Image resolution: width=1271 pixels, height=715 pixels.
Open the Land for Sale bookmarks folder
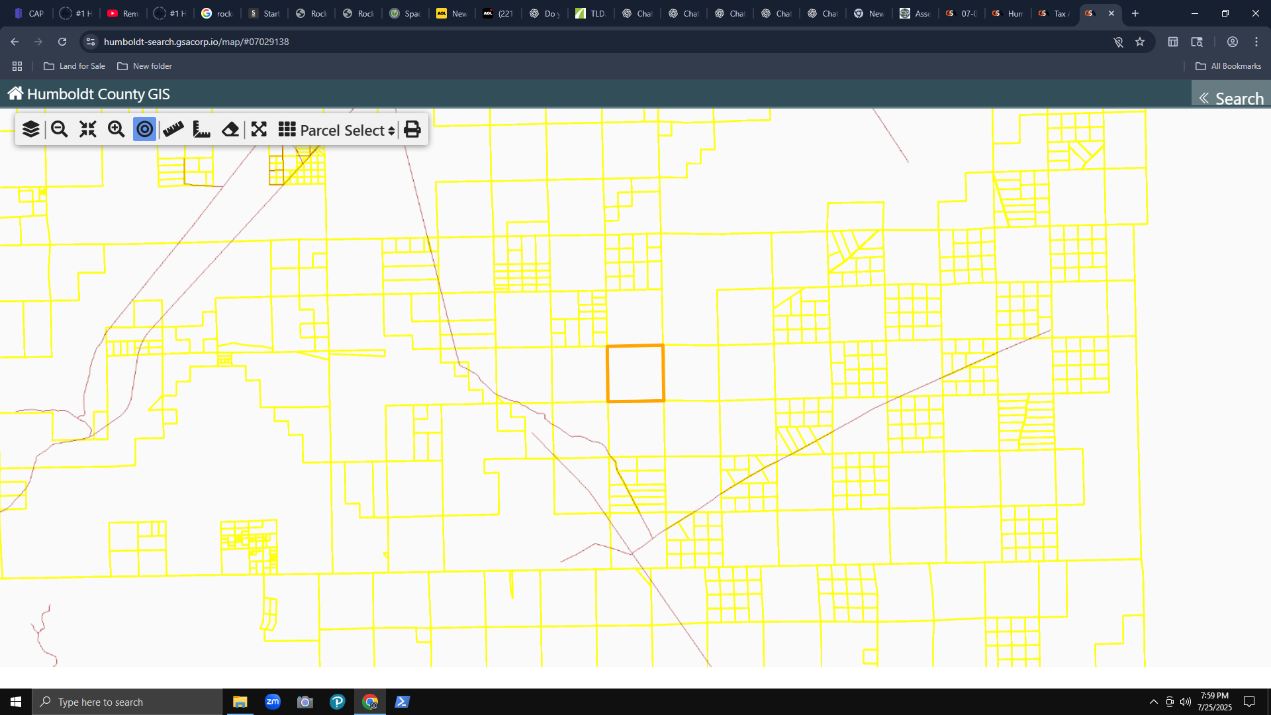coord(74,66)
